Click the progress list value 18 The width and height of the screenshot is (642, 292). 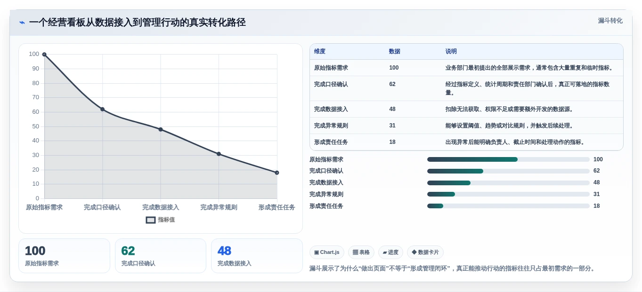click(x=597, y=206)
